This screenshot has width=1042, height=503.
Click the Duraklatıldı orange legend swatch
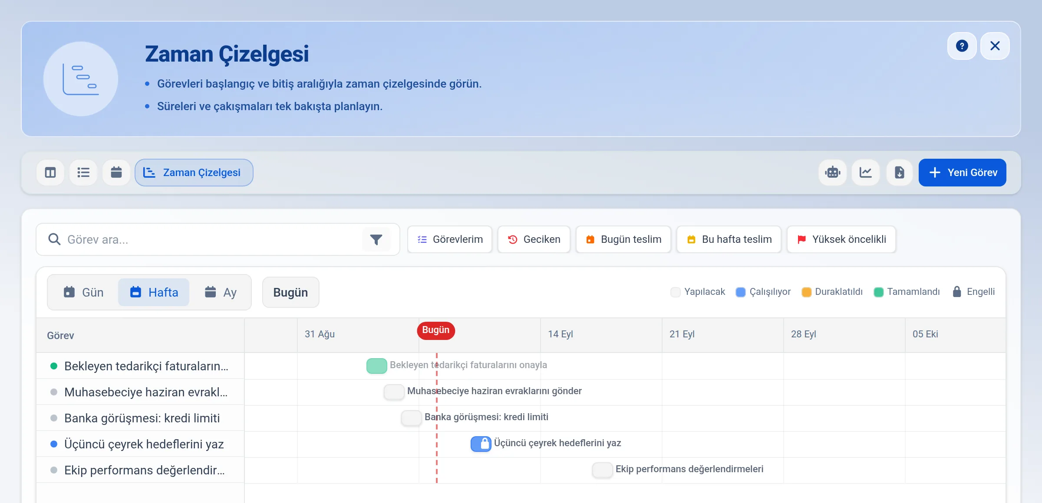point(806,292)
